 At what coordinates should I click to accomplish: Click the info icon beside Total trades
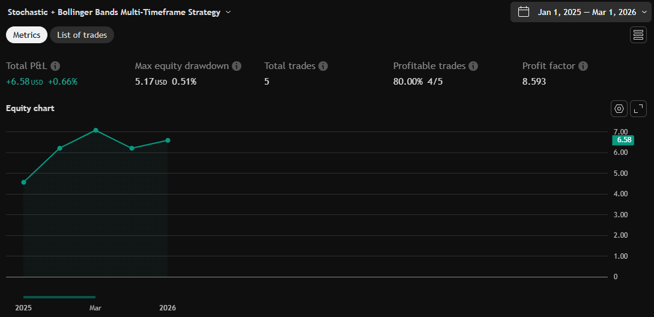click(x=323, y=66)
